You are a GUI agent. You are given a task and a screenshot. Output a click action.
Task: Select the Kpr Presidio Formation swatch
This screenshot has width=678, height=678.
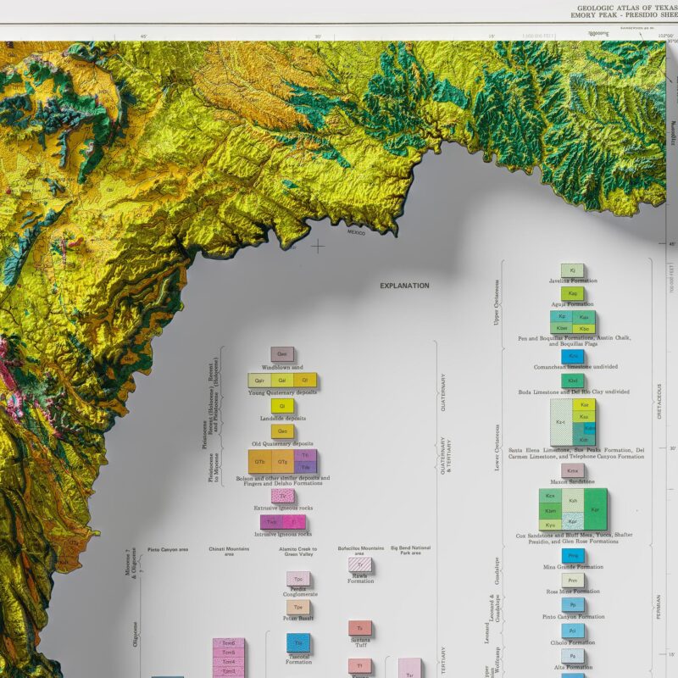coord(573,521)
